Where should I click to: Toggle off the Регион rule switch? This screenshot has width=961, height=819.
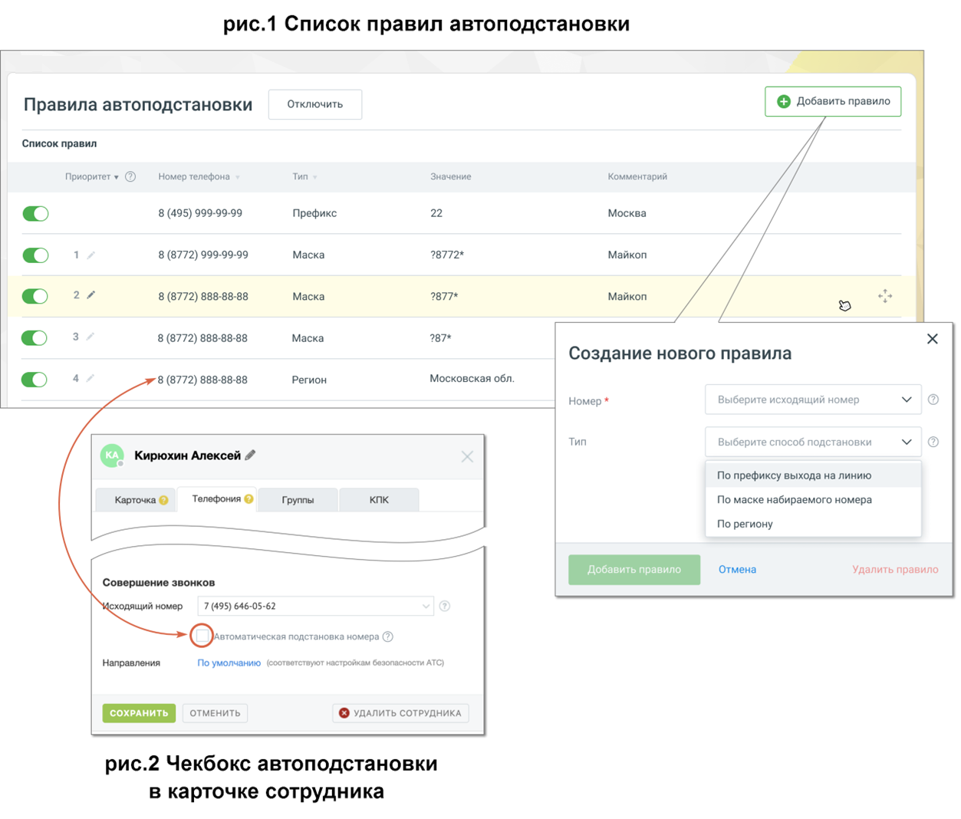35,379
